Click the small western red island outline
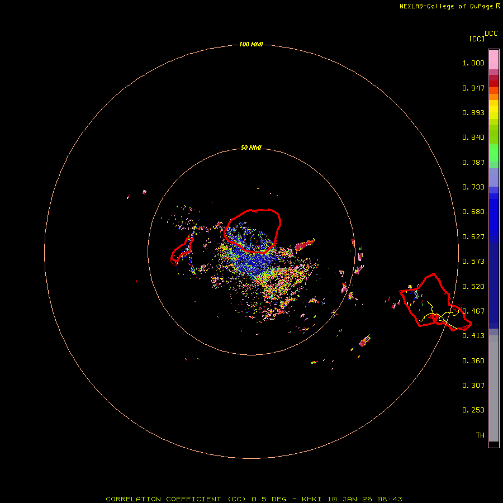This screenshot has width=503, height=503. pyautogui.click(x=182, y=250)
